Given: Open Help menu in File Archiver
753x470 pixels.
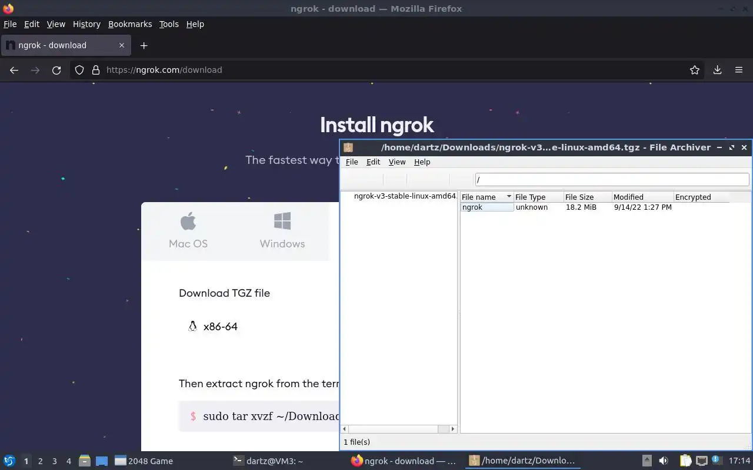Looking at the screenshot, I should 422,162.
